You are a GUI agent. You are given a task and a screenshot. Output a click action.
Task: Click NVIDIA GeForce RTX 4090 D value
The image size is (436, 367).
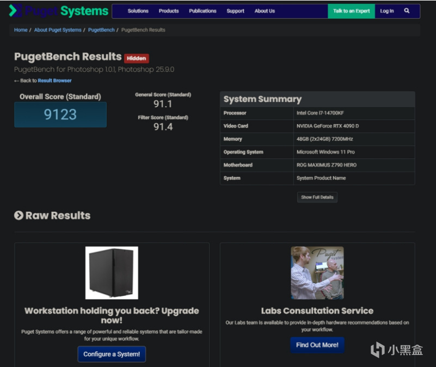pos(328,126)
